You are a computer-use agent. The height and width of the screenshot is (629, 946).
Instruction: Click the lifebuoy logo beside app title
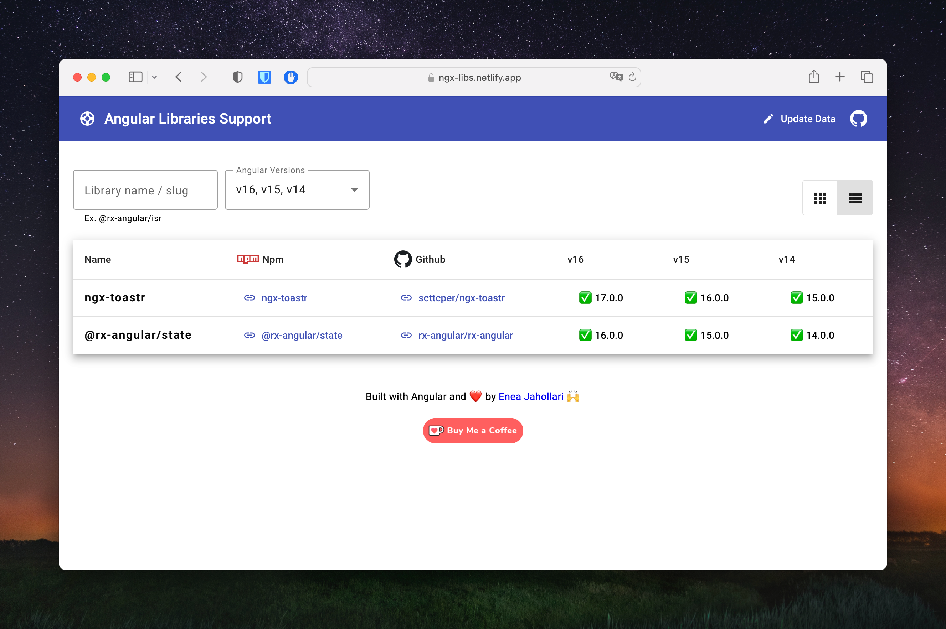click(87, 119)
